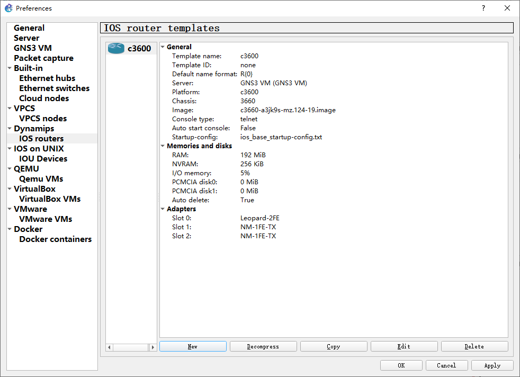Select the RAM 192 MiB row
520x377 pixels.
click(x=334, y=155)
